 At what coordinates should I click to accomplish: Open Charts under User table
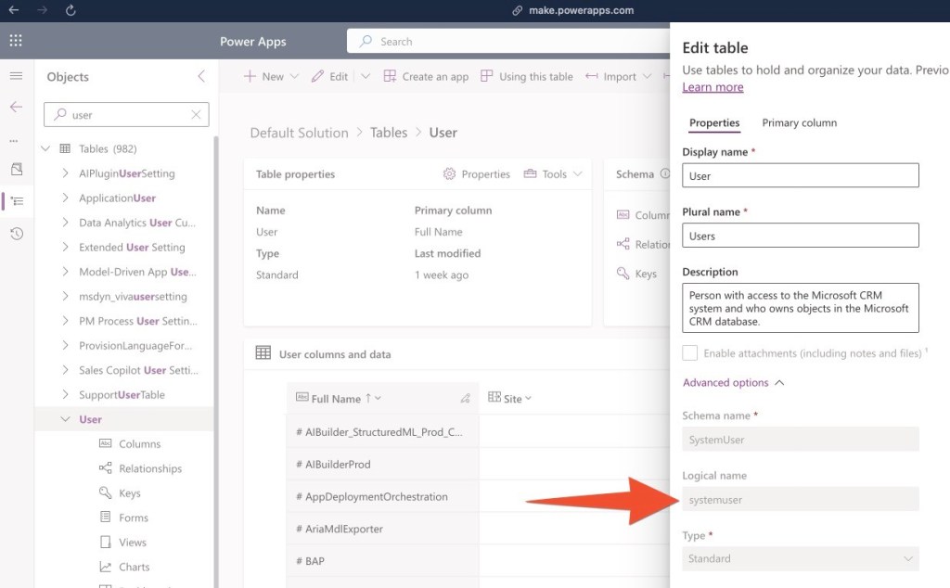coord(134,567)
